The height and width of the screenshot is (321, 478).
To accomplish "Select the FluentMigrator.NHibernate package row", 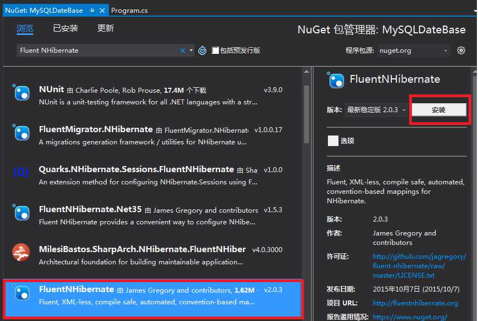I will [152, 135].
